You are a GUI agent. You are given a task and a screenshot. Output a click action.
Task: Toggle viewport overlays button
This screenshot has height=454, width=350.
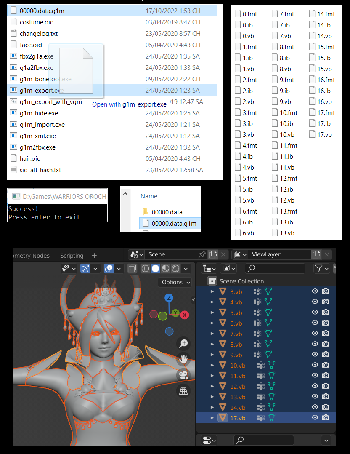point(109,269)
